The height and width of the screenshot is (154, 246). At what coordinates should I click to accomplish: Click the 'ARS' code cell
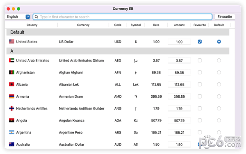pyautogui.click(x=118, y=133)
